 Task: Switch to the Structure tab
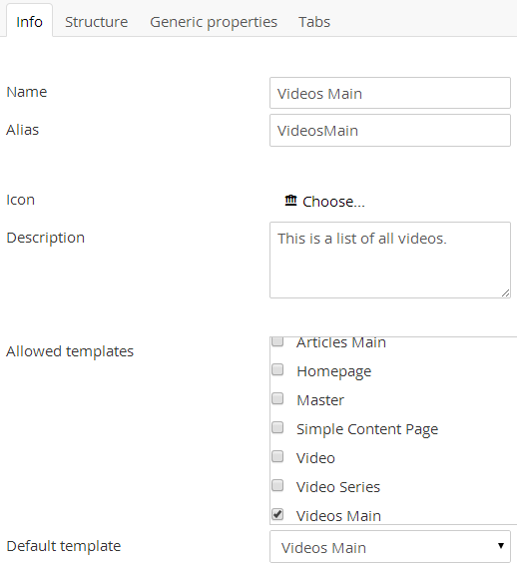pyautogui.click(x=97, y=22)
